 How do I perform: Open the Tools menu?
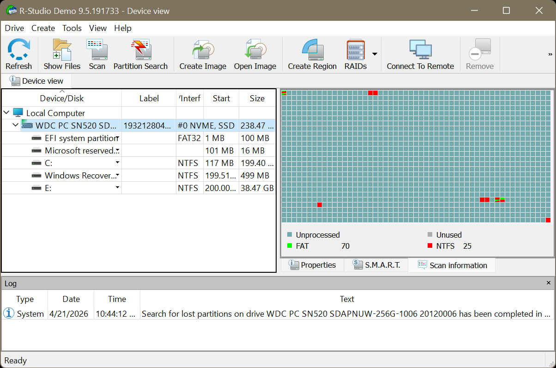pos(72,28)
